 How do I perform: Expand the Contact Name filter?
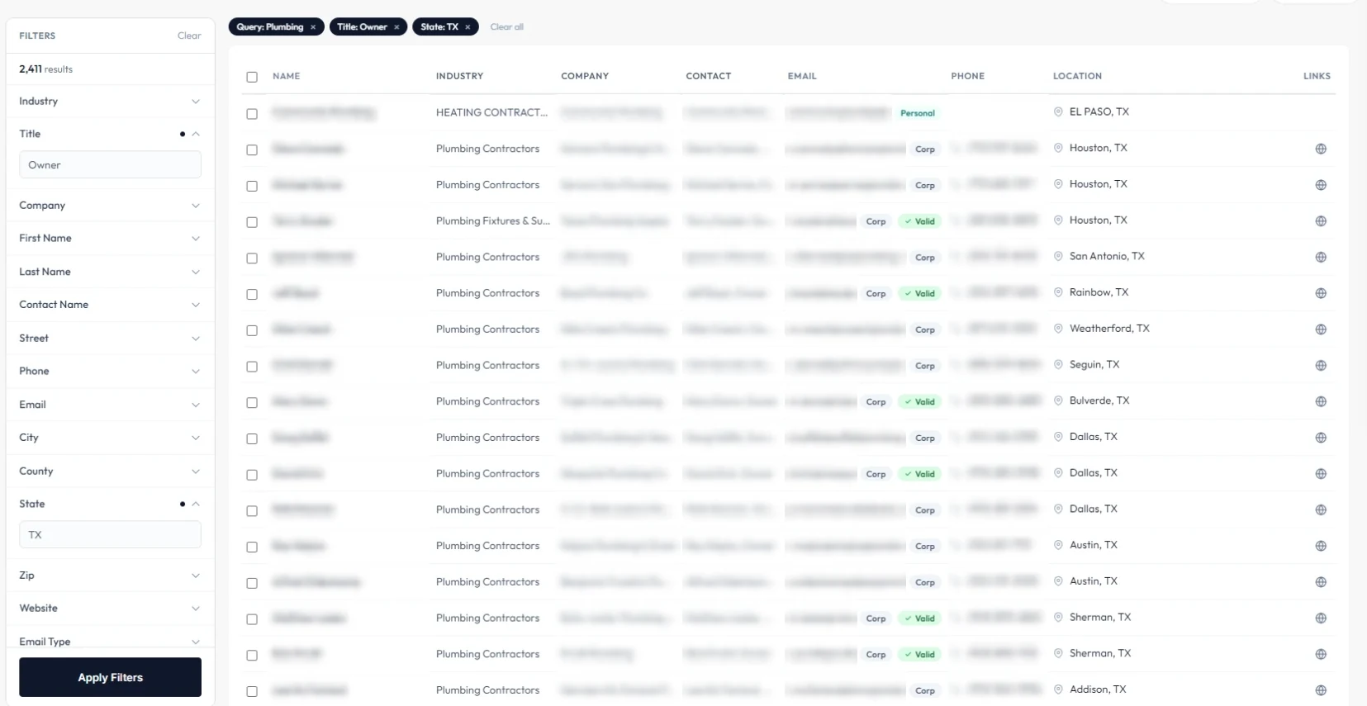tap(110, 305)
